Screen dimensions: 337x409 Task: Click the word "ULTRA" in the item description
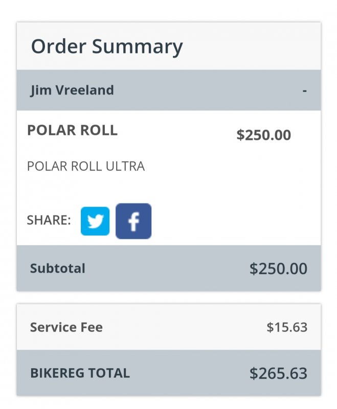[x=126, y=166]
